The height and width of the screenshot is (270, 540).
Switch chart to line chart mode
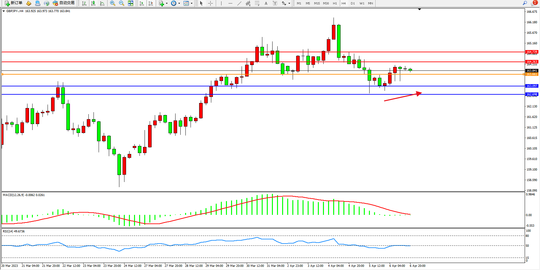click(102, 3)
